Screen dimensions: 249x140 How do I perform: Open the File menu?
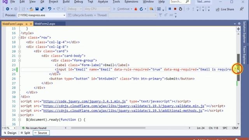pos(12,2)
